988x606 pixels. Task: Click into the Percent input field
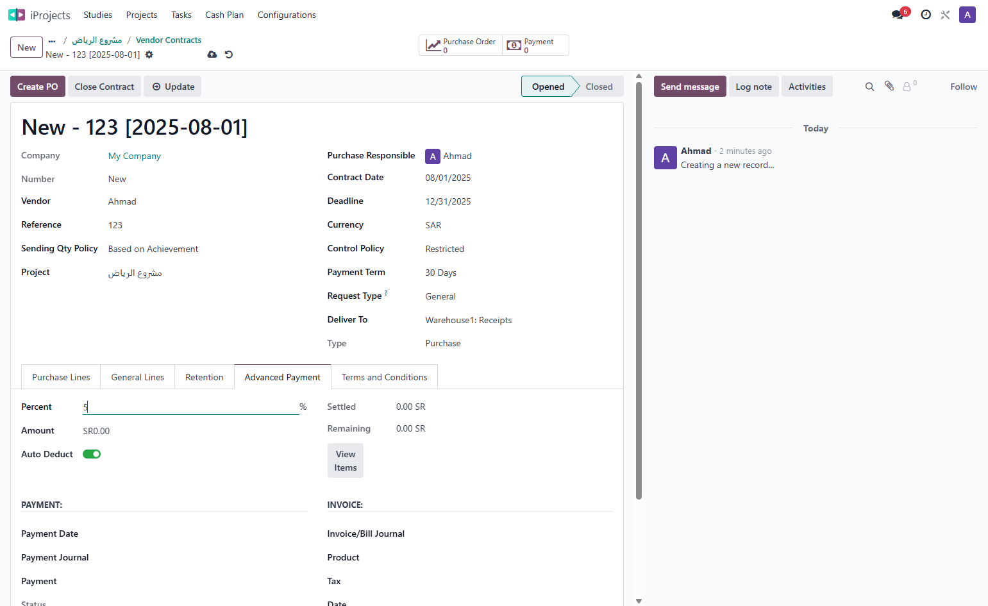pyautogui.click(x=191, y=407)
